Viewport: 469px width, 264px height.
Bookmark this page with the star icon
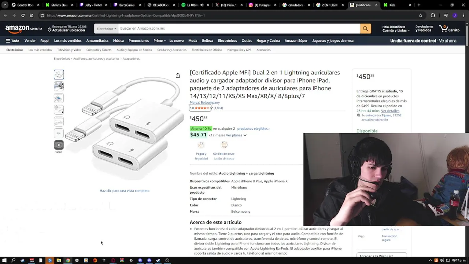(x=421, y=15)
